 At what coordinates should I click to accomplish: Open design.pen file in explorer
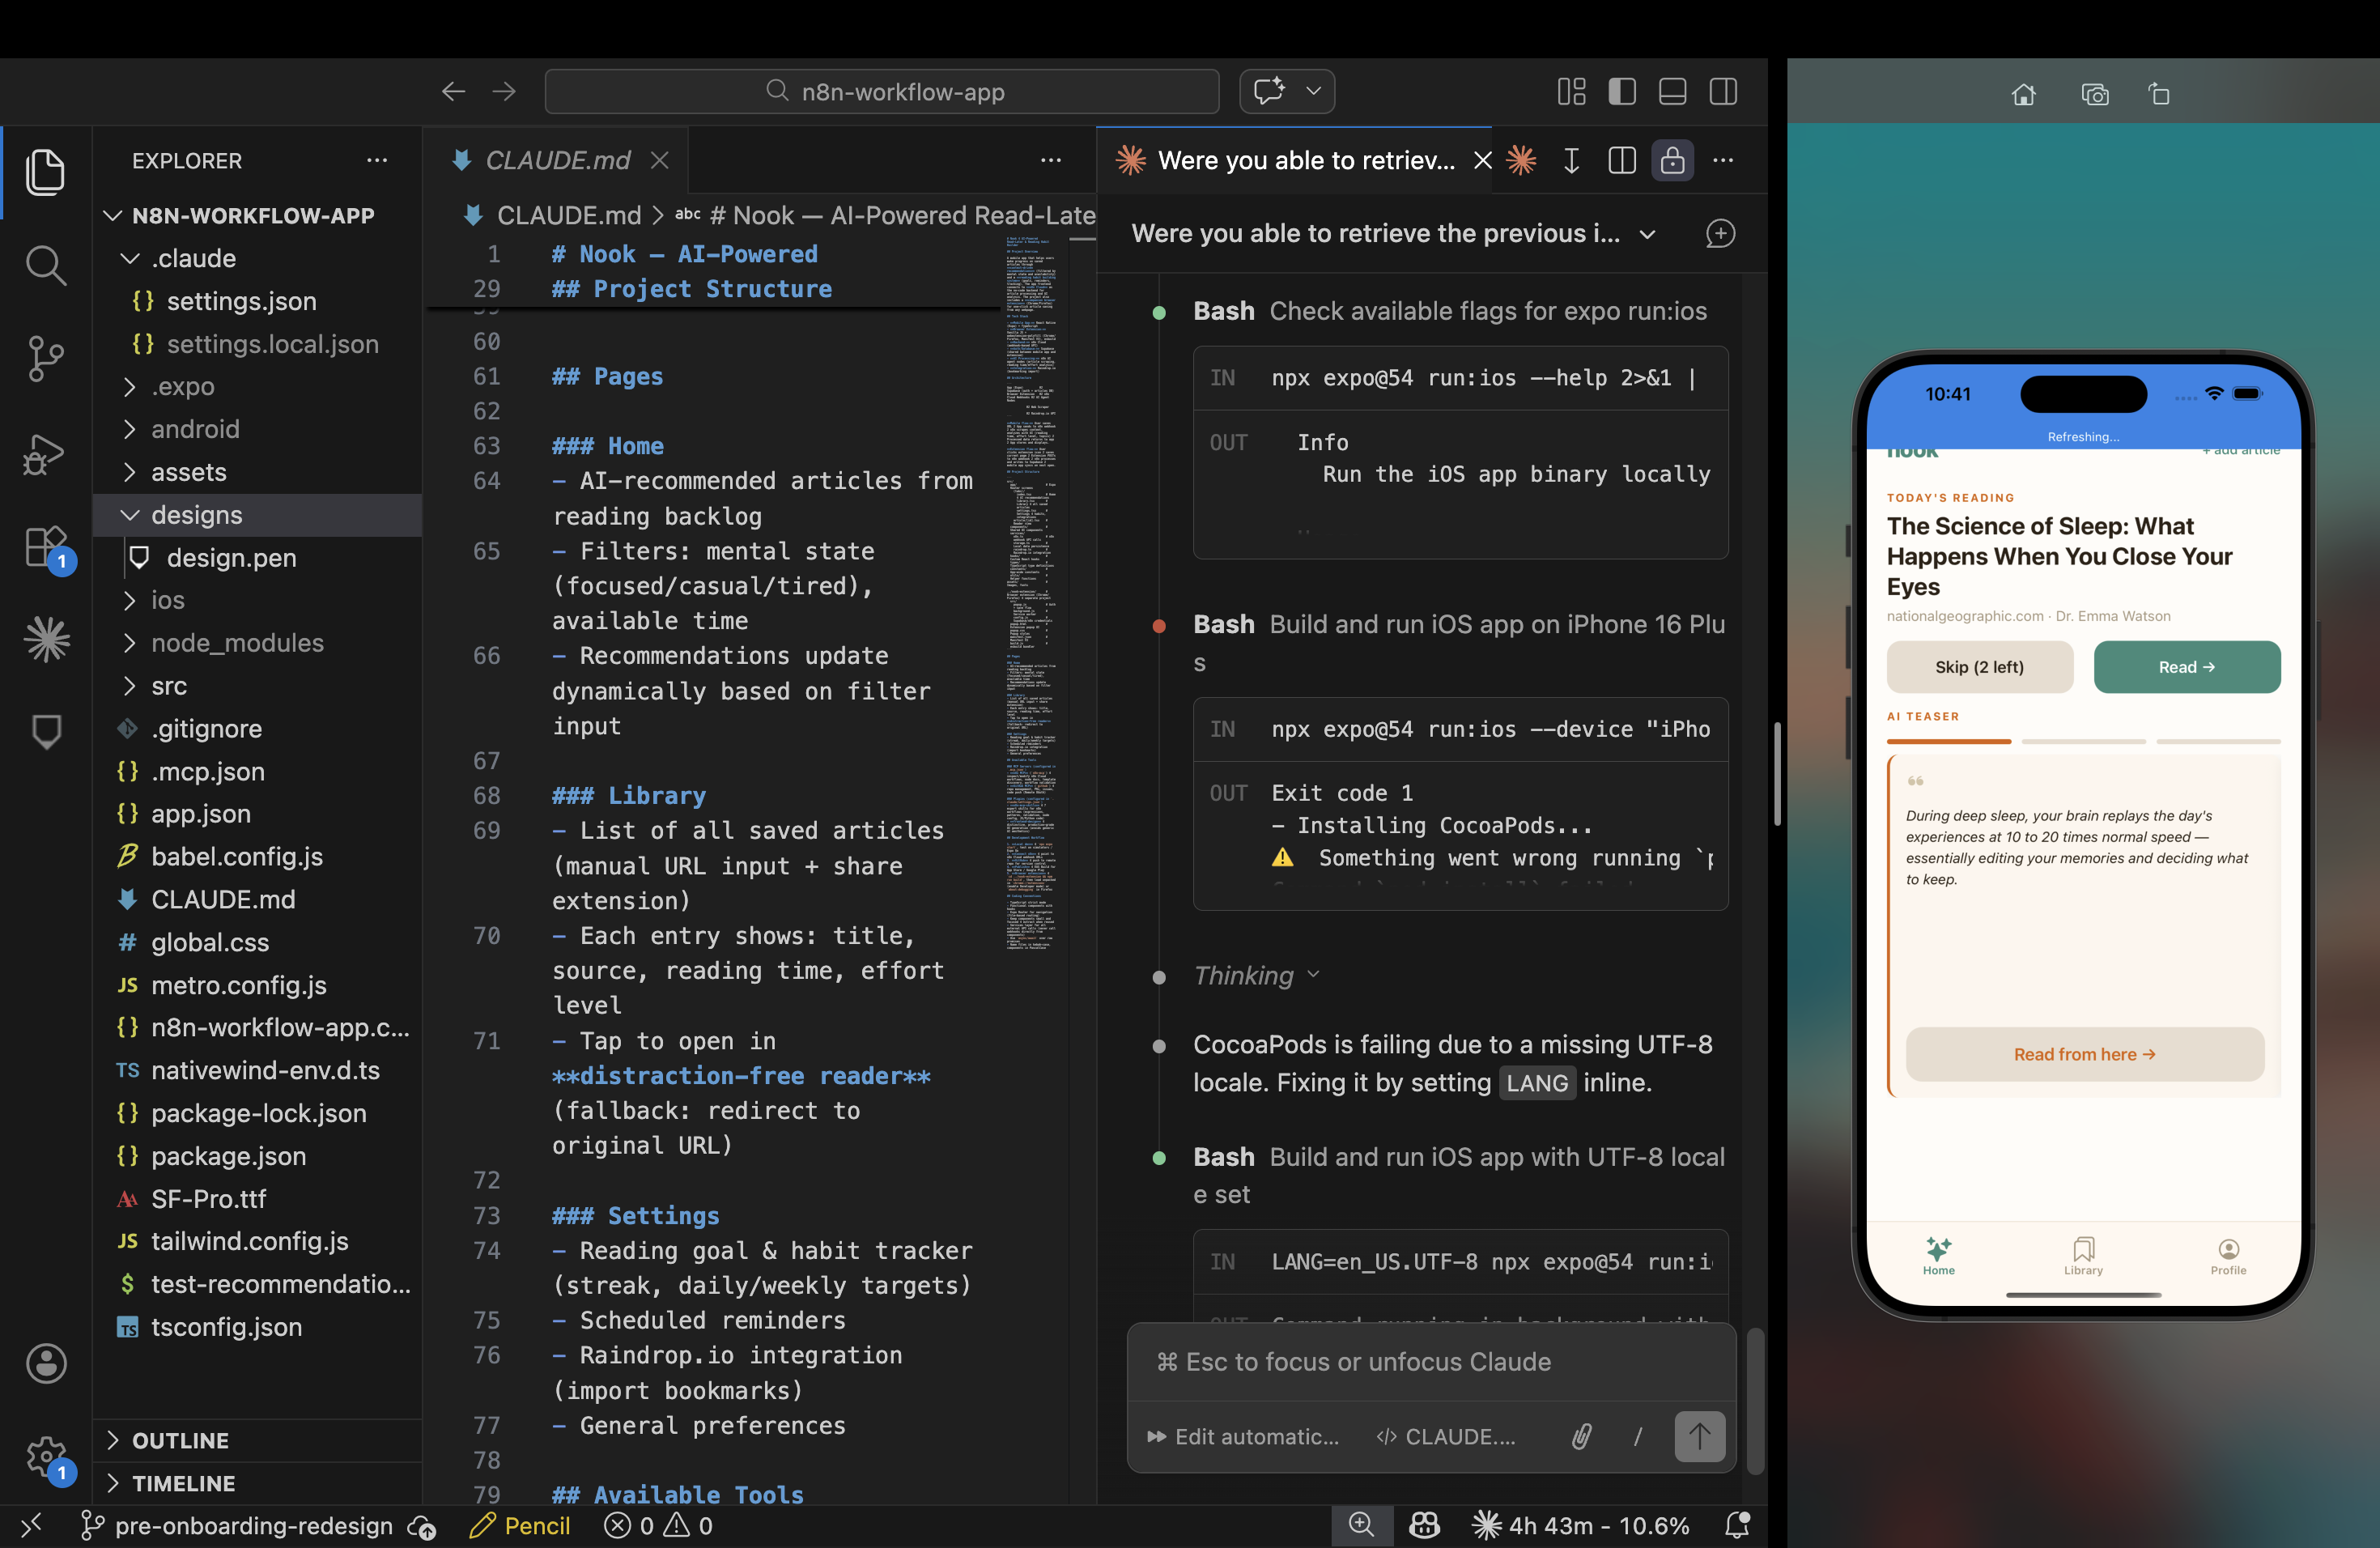click(258, 557)
